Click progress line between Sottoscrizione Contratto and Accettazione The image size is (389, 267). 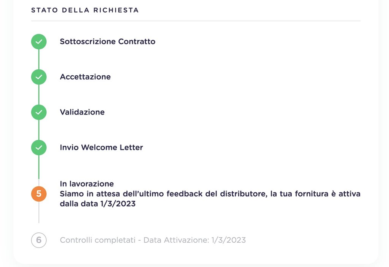(x=39, y=60)
